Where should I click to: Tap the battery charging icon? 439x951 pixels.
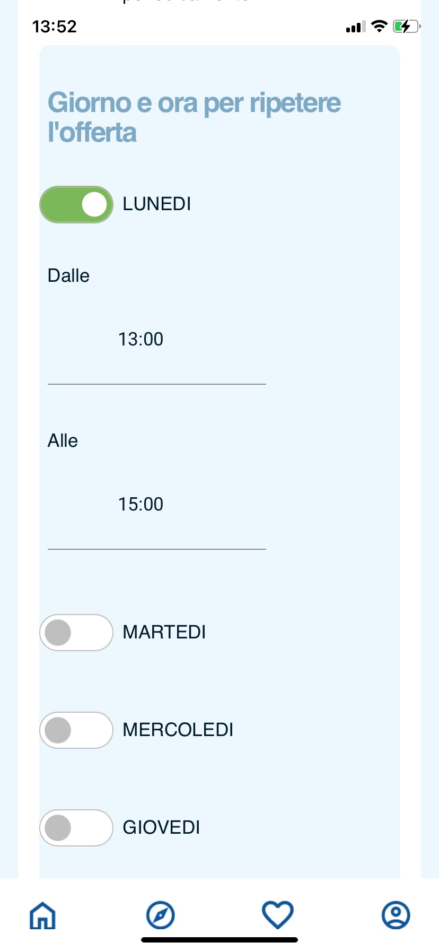406,27
